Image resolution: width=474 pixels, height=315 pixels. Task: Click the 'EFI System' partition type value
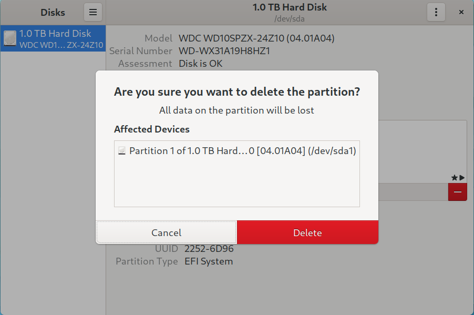pos(208,261)
